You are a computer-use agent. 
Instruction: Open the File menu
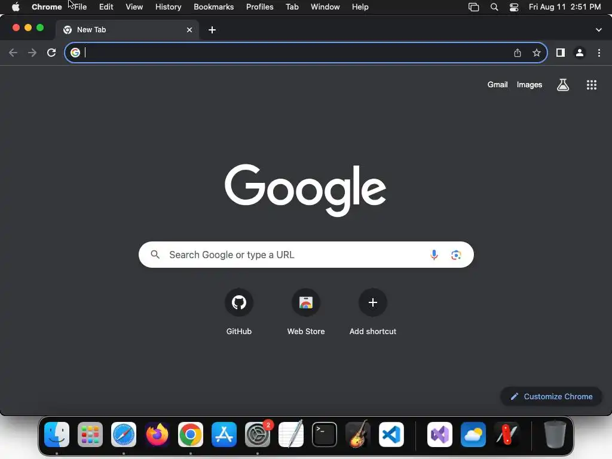81,7
